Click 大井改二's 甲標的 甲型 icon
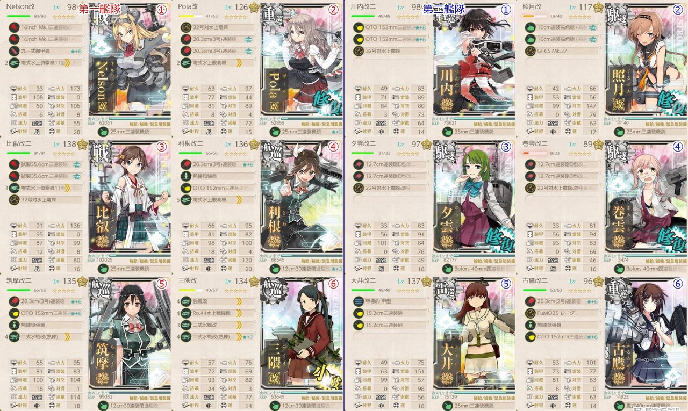This screenshot has height=411, width=688. 358,301
